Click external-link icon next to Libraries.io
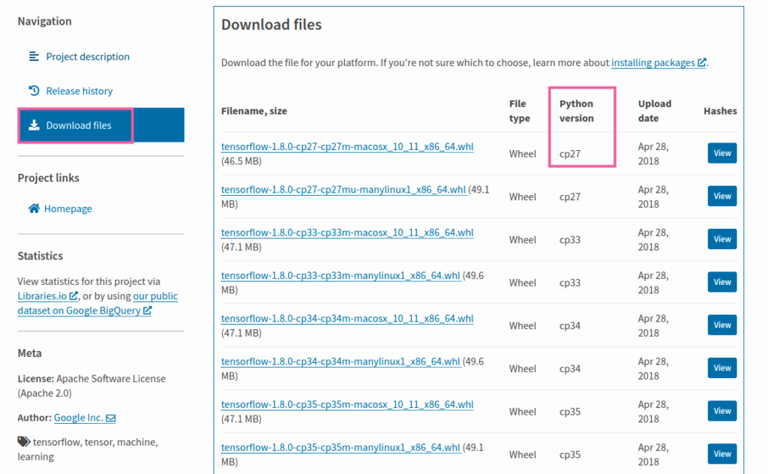The width and height of the screenshot is (768, 474). coord(73,295)
